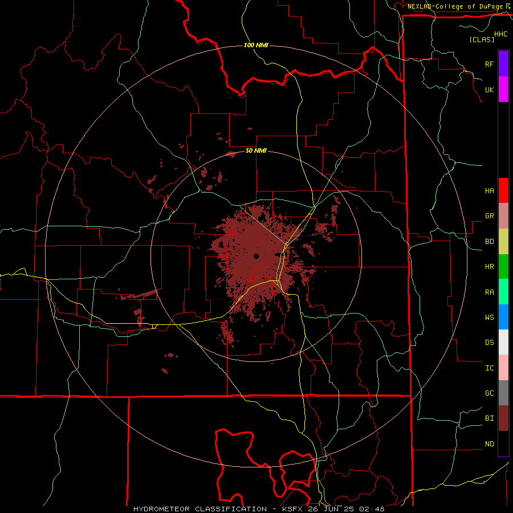Click the 'DS' legend label
Viewport: 513px width, 513px height.
coord(489,343)
